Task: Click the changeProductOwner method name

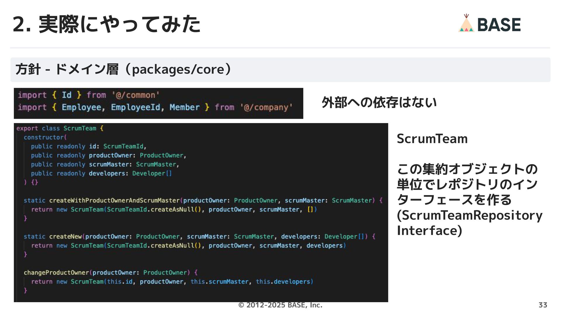Action: (x=56, y=272)
